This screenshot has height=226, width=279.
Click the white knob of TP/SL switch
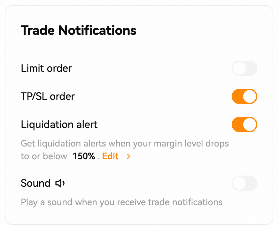tap(250, 96)
